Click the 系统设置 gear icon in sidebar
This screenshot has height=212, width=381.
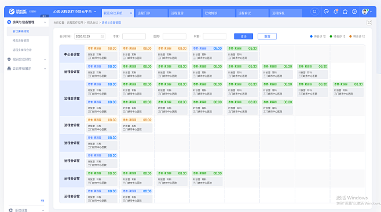10,210
